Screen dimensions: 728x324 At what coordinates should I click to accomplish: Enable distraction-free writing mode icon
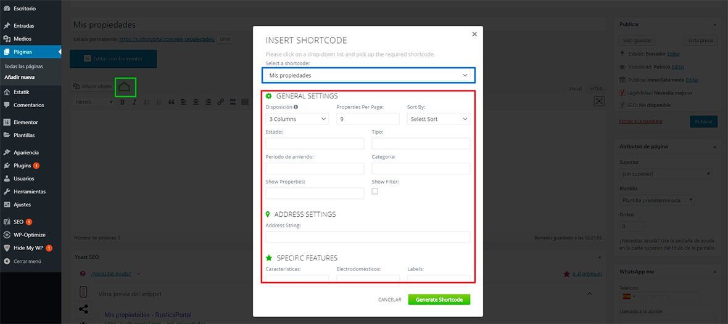[x=599, y=102]
